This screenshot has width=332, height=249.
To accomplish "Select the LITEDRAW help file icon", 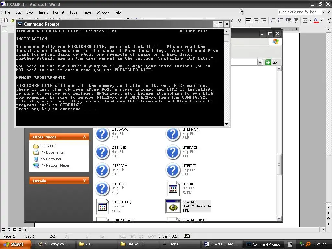I will click(102, 134).
